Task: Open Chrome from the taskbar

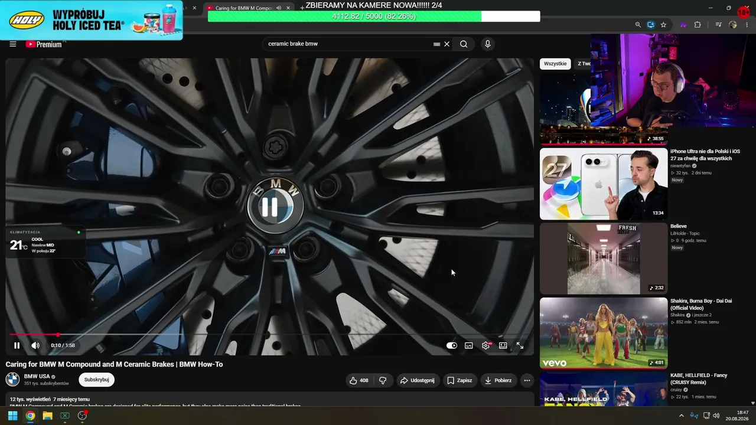Action: click(30, 416)
